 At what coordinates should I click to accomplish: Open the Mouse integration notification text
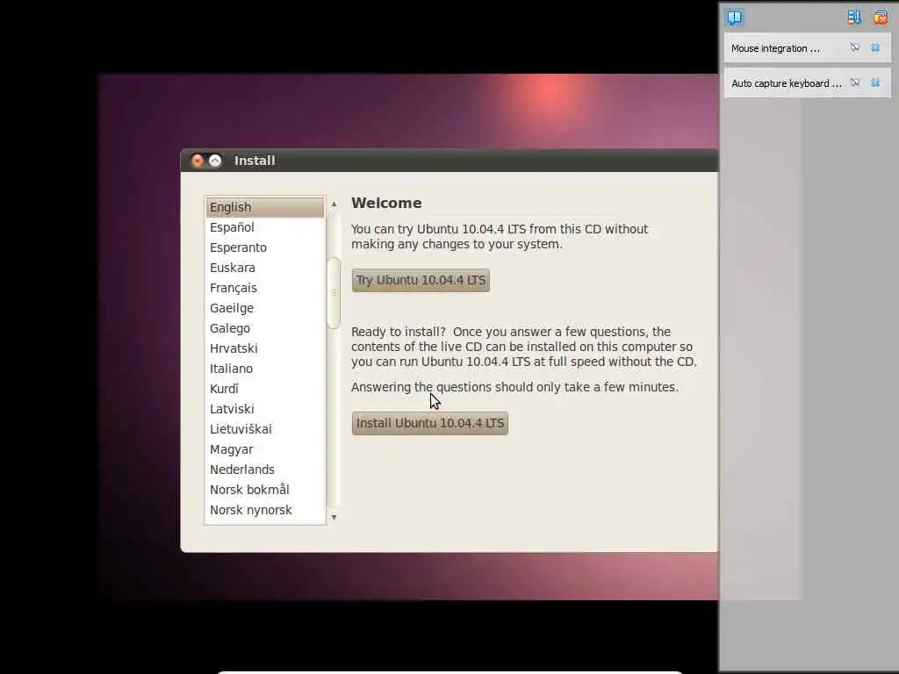(775, 49)
